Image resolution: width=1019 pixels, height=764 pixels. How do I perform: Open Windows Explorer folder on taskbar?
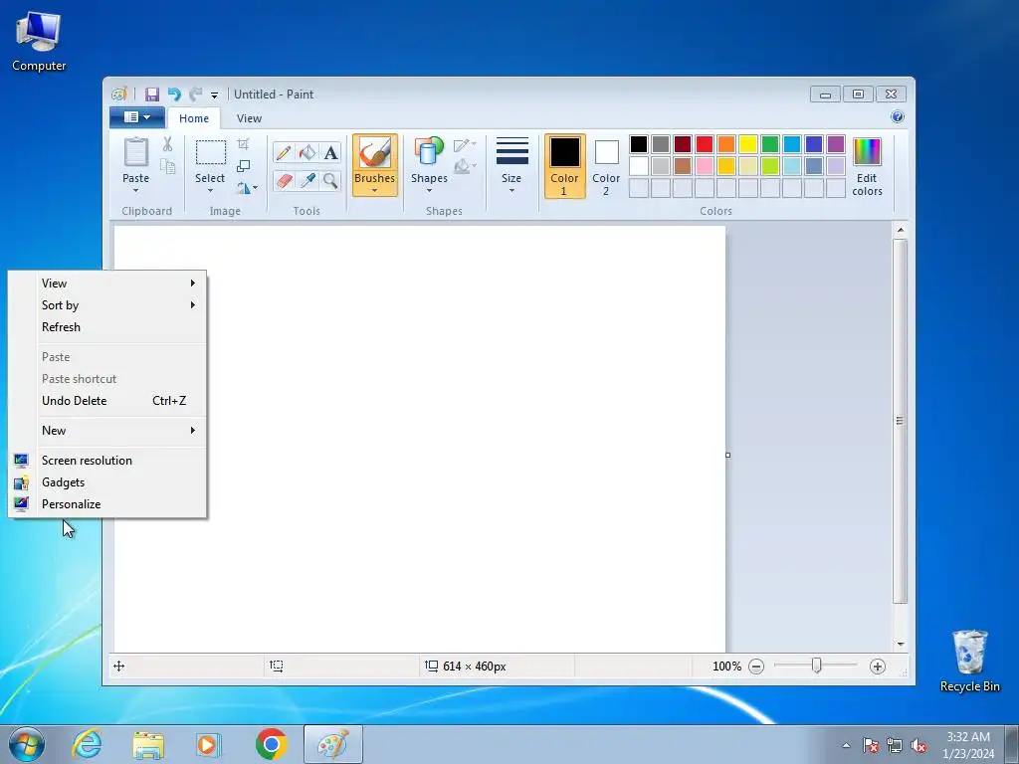(x=148, y=744)
